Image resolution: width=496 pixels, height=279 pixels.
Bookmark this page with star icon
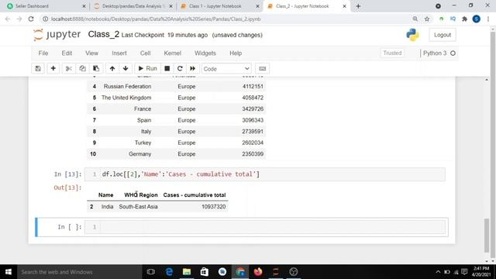point(427,19)
